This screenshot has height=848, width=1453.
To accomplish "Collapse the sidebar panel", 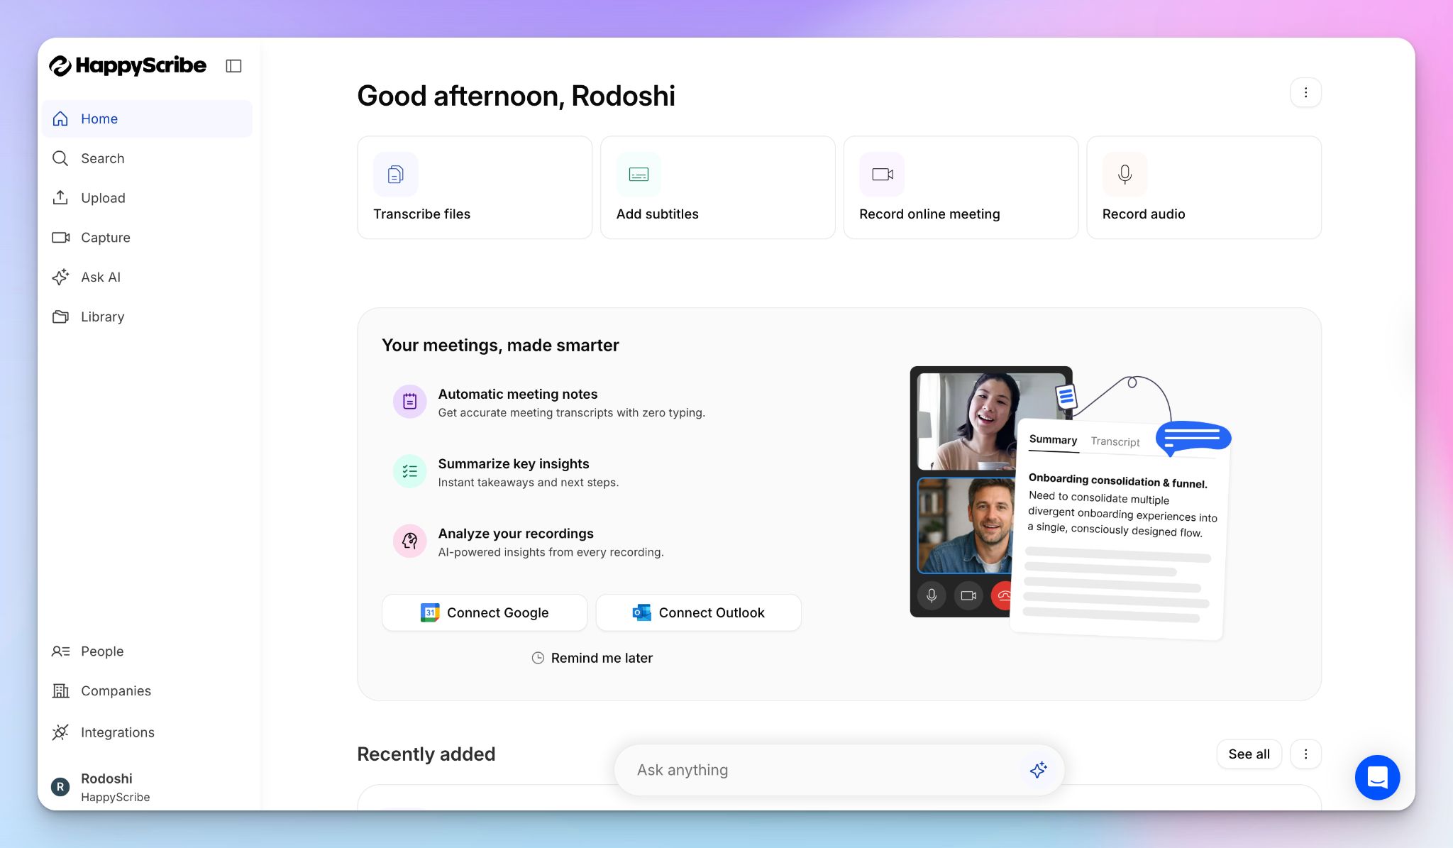I will click(x=234, y=65).
